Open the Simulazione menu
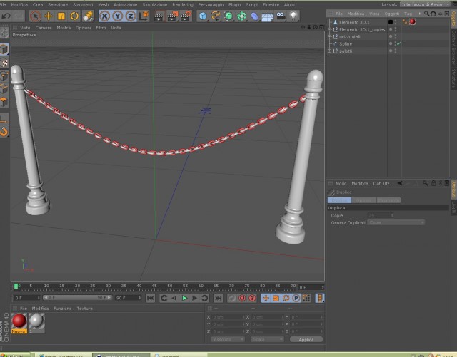 pyautogui.click(x=155, y=5)
